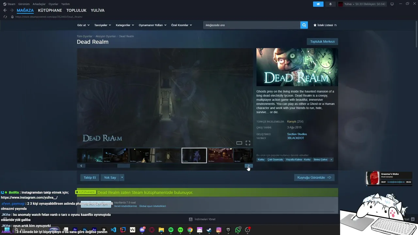Click the thumbnail strip scrollbar handle
The image size is (418, 235).
tap(123, 166)
